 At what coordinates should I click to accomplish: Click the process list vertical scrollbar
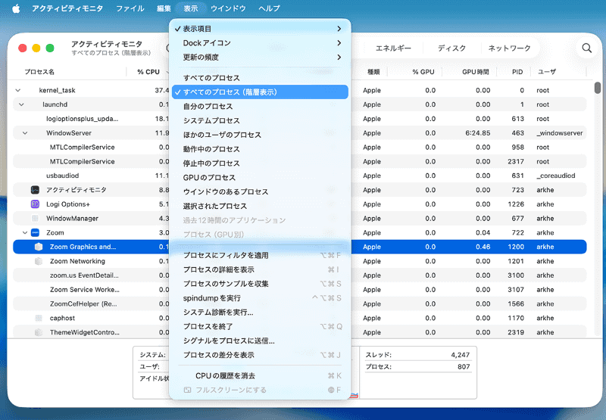(598, 88)
